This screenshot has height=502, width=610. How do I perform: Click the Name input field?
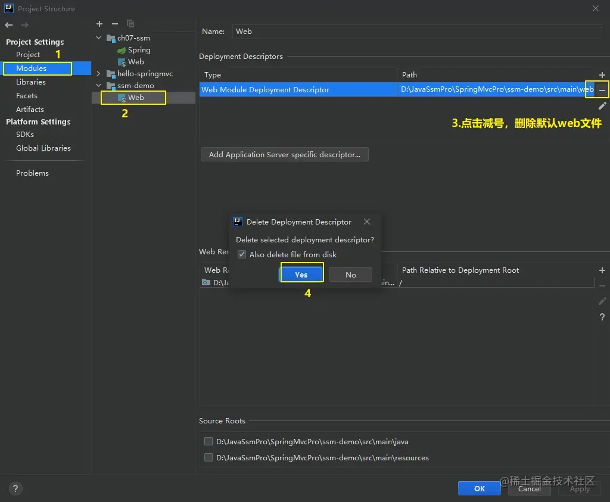click(x=416, y=32)
